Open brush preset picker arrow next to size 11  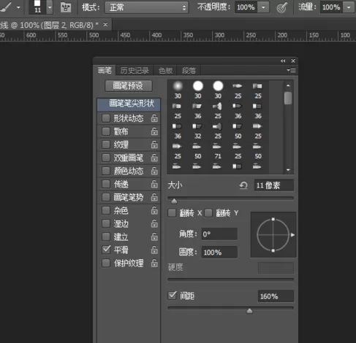(50, 7)
